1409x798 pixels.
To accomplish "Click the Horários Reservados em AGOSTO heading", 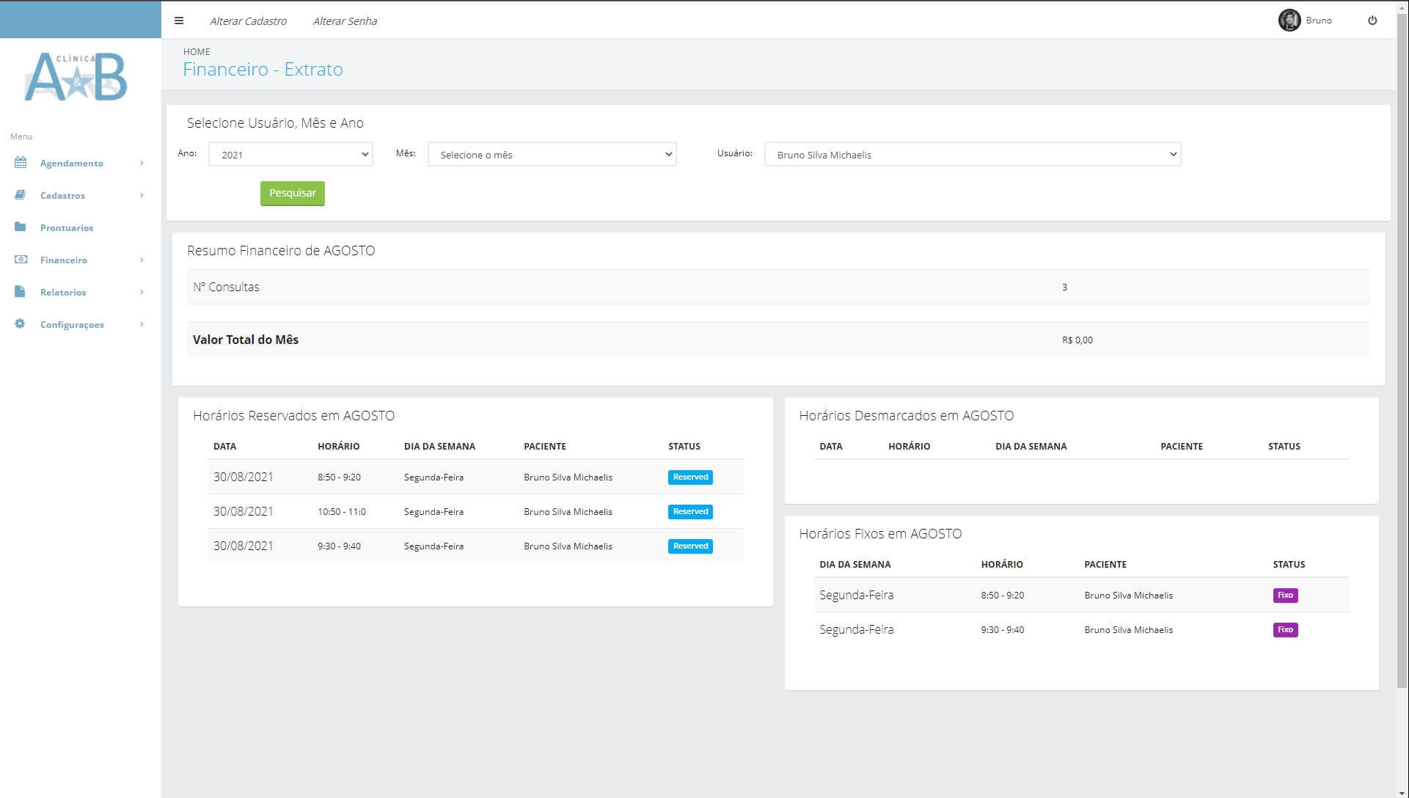I will pos(293,416).
